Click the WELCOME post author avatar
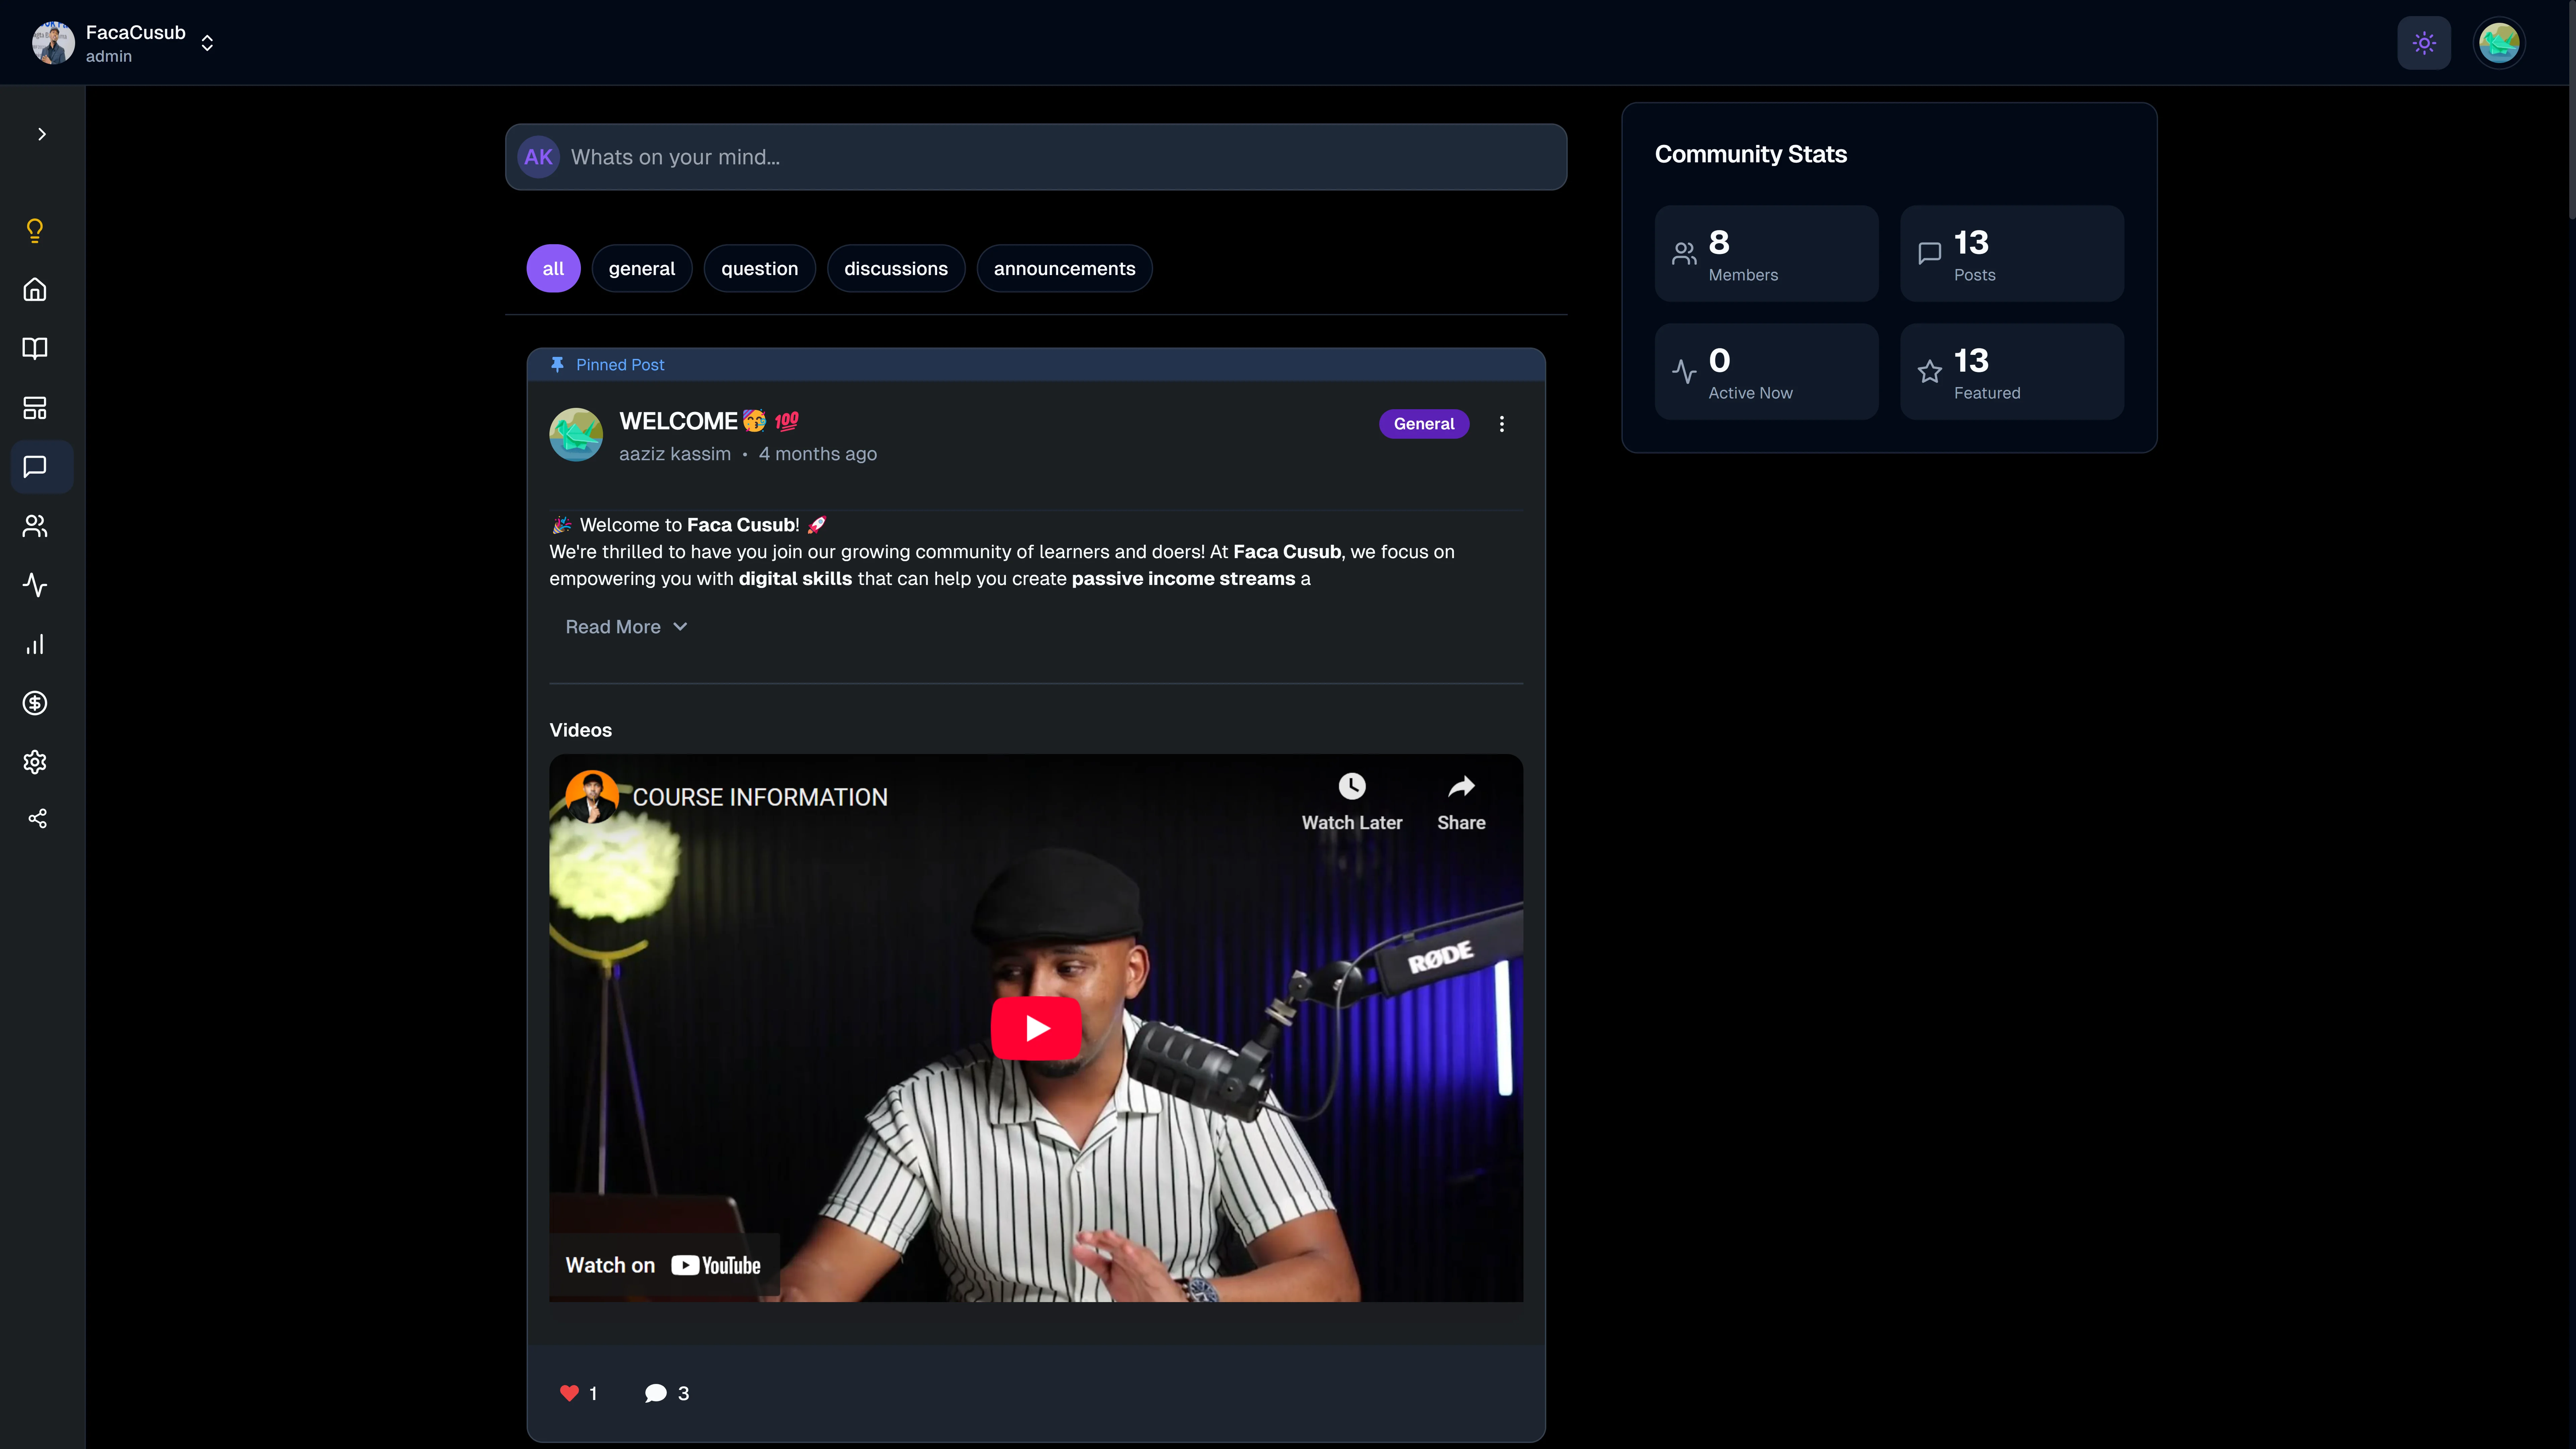Screen dimensions: 2576x1449 tap(576, 435)
